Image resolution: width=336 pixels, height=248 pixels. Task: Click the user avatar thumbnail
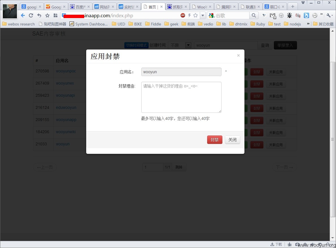coord(10,11)
